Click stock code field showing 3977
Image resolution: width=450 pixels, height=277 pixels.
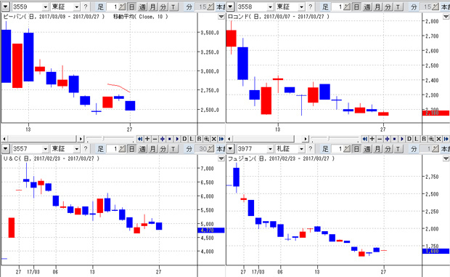(x=251, y=148)
